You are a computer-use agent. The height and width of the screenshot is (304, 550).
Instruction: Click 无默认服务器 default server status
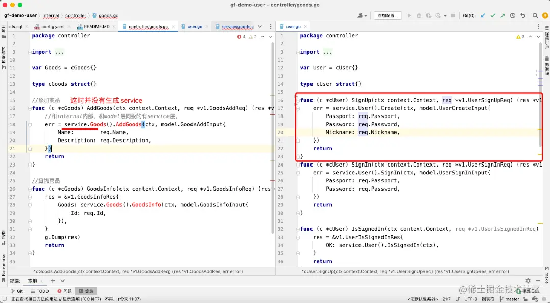point(422,299)
